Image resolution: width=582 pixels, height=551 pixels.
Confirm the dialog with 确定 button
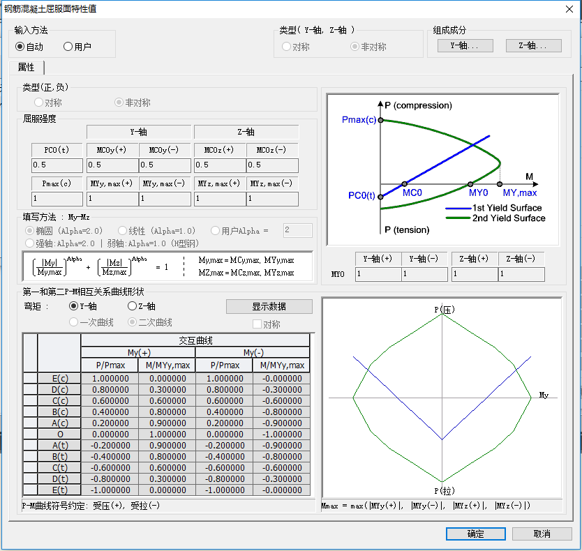475,534
